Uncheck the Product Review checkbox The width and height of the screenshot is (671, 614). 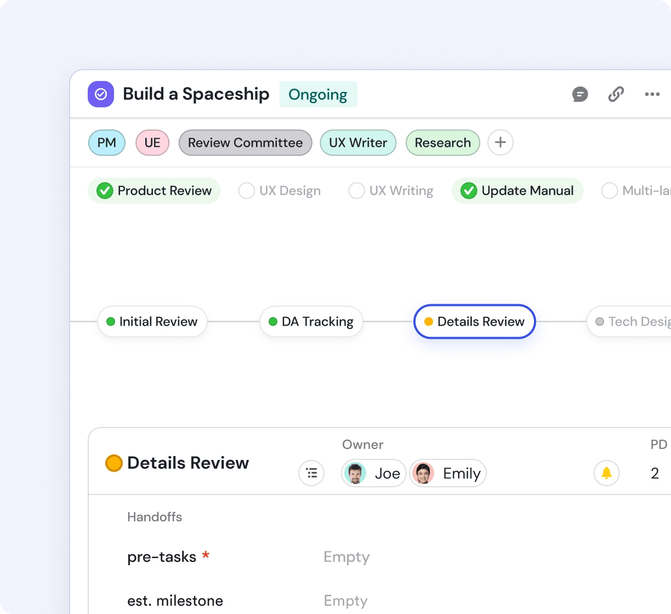[105, 191]
